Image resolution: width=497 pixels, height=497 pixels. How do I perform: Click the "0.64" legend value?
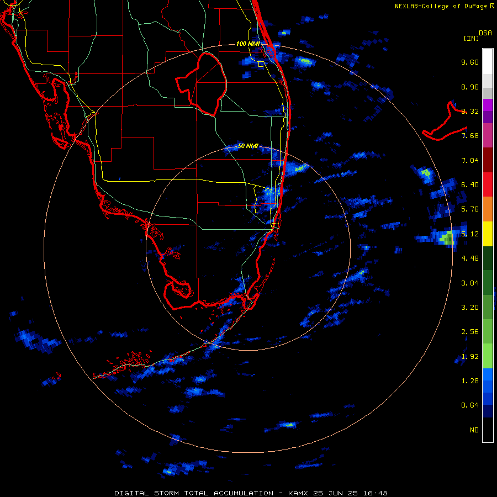click(470, 405)
